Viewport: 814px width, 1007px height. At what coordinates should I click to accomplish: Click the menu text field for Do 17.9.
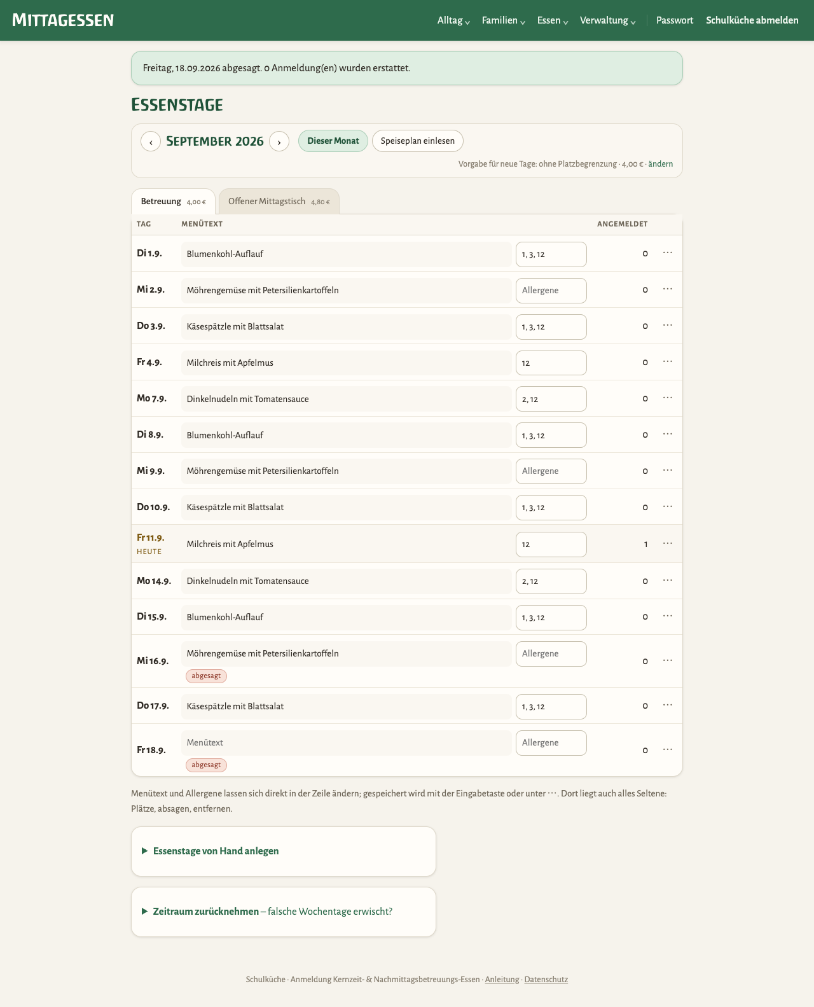click(x=347, y=707)
